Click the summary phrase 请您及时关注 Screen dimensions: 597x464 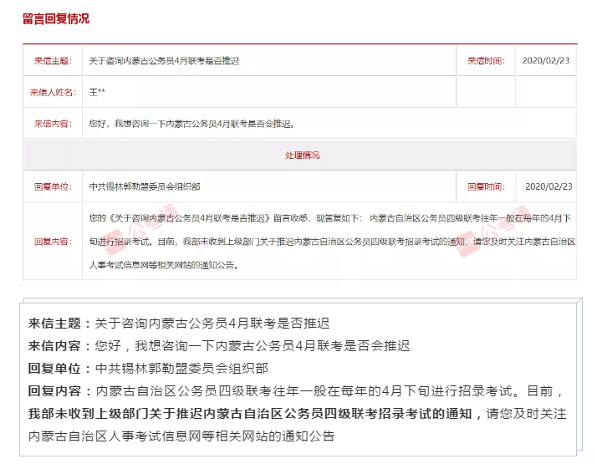527,413
